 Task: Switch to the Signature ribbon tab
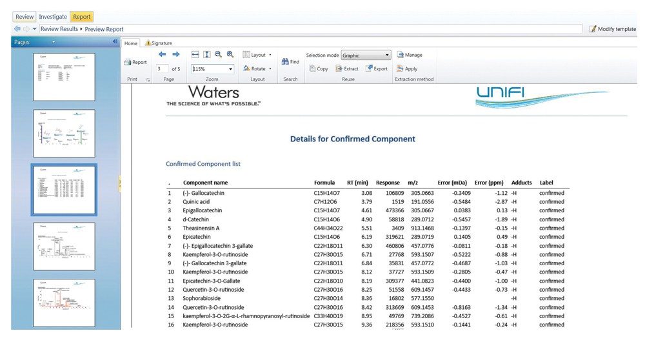point(159,43)
